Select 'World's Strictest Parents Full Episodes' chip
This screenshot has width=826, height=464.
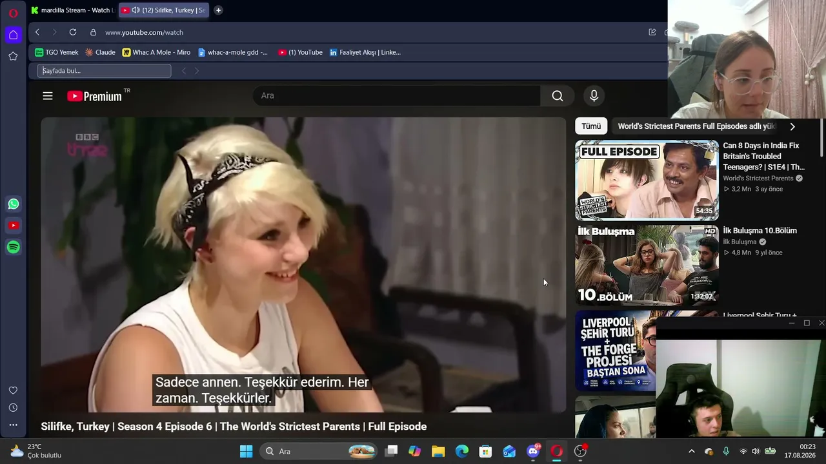coord(696,126)
